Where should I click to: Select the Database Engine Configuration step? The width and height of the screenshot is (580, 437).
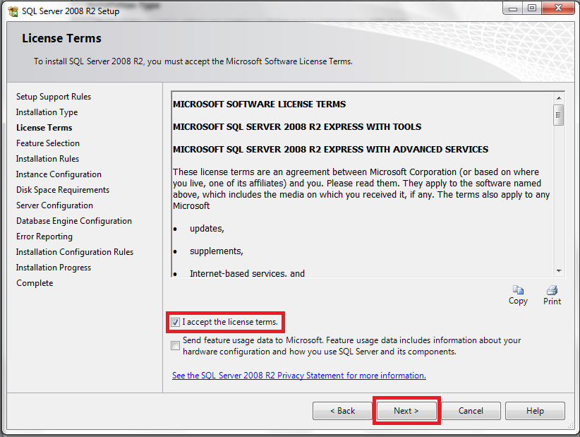click(x=74, y=221)
